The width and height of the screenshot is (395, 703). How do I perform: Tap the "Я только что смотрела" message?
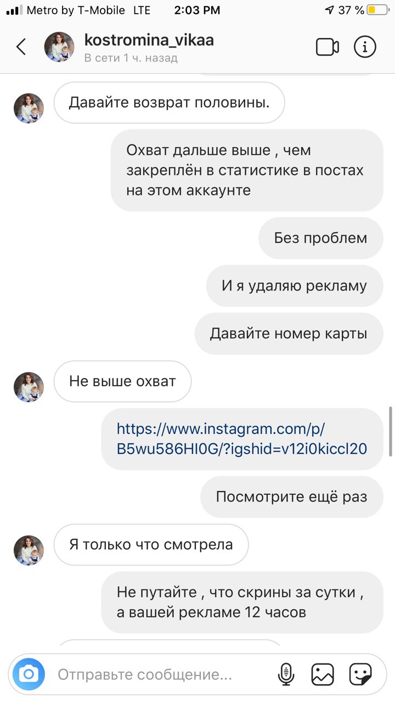[x=151, y=545]
